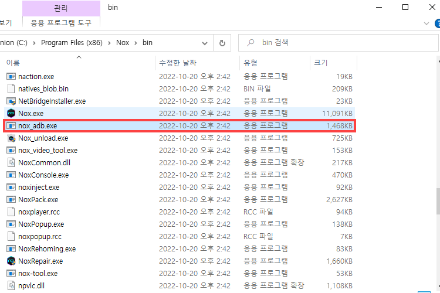Click the noxpopup.rcc blank file icon
Image resolution: width=440 pixels, height=293 pixels.
coord(11,236)
